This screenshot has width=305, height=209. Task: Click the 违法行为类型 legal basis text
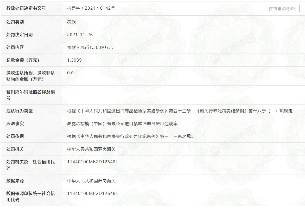tap(180, 111)
